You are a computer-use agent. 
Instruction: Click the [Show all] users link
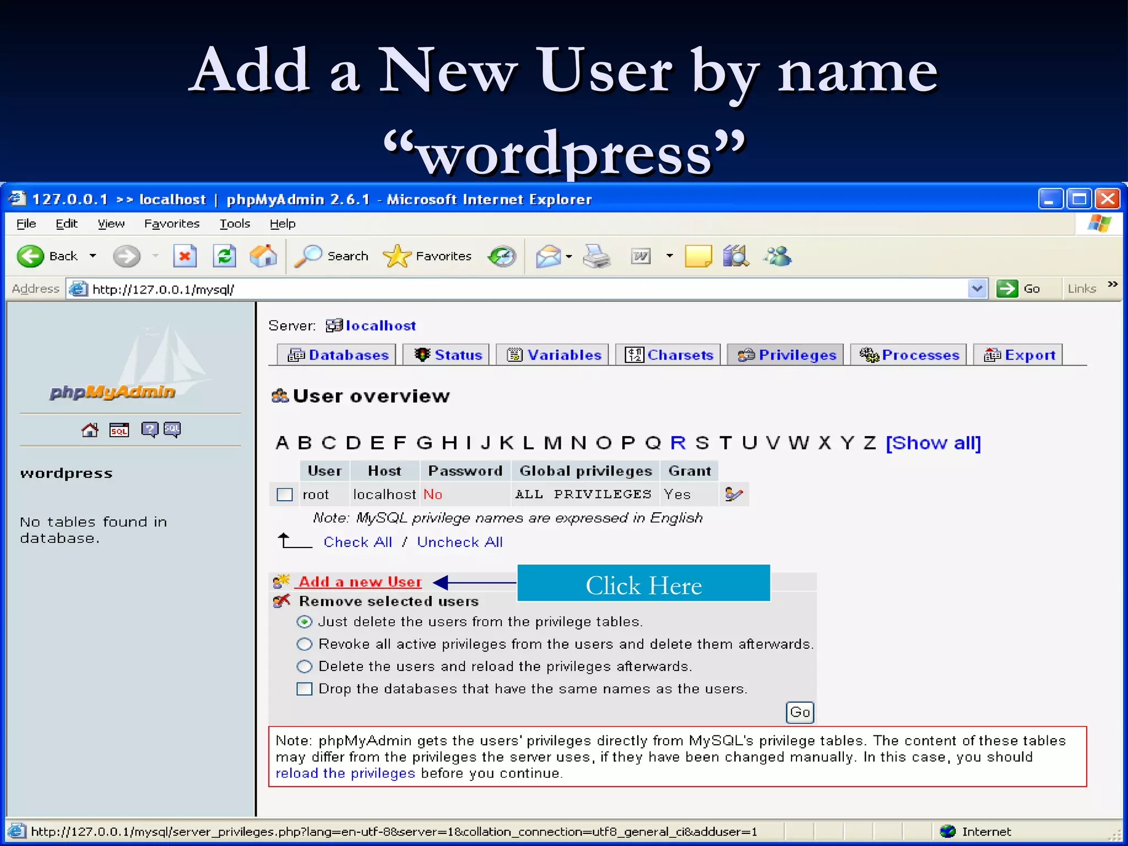coord(933,443)
